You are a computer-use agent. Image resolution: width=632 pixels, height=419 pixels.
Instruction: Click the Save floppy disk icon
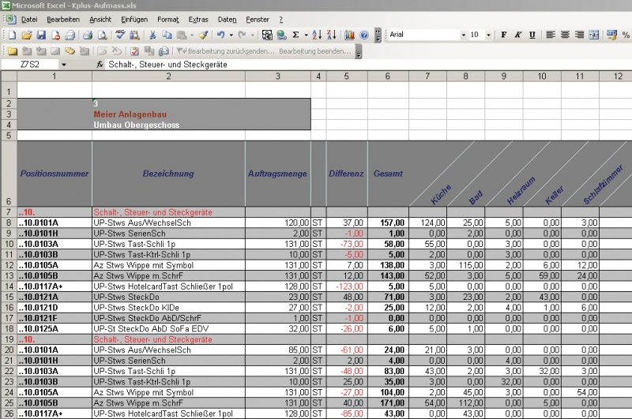(x=42, y=36)
